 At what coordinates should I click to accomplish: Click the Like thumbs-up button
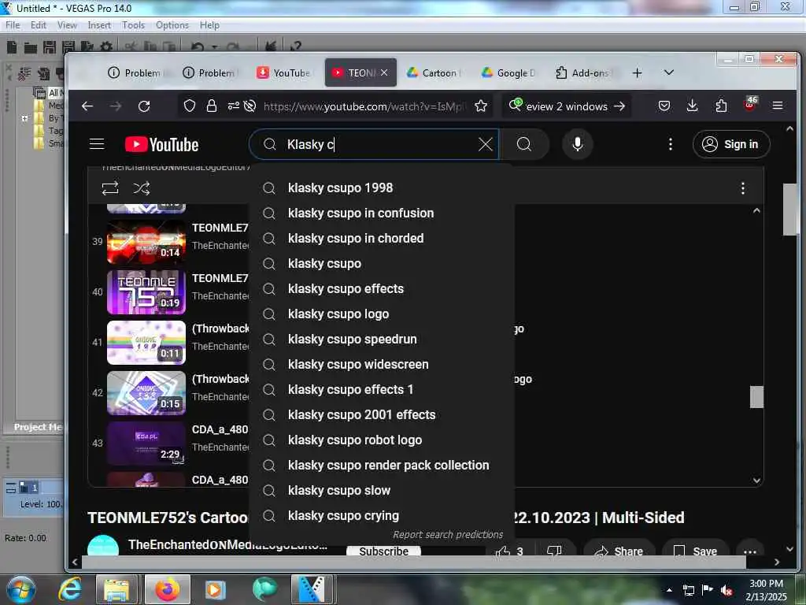(503, 551)
